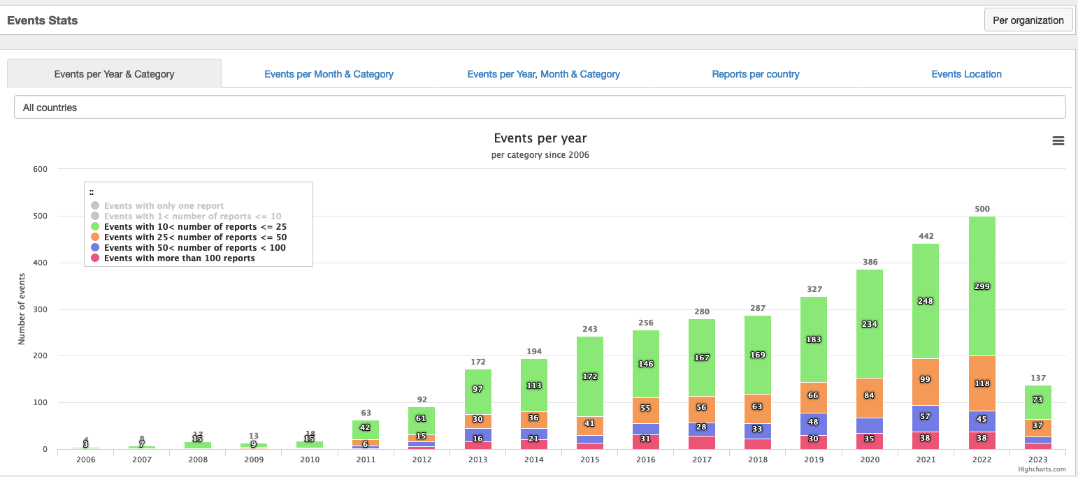Screen dimensions: 1078x477
Task: Open the chart hamburger context menu
Action: [1058, 141]
